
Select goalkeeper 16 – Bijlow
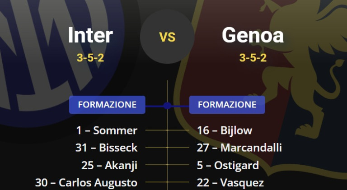coord(225,130)
